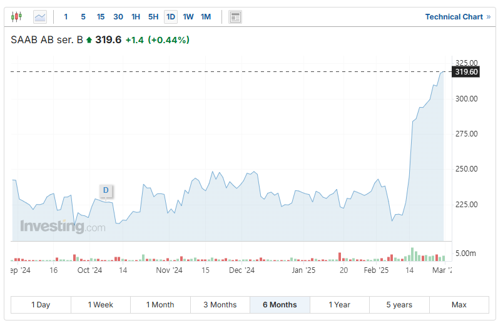The height and width of the screenshot is (323, 498).
Task: Switch to 1 Year range
Action: [x=340, y=305]
